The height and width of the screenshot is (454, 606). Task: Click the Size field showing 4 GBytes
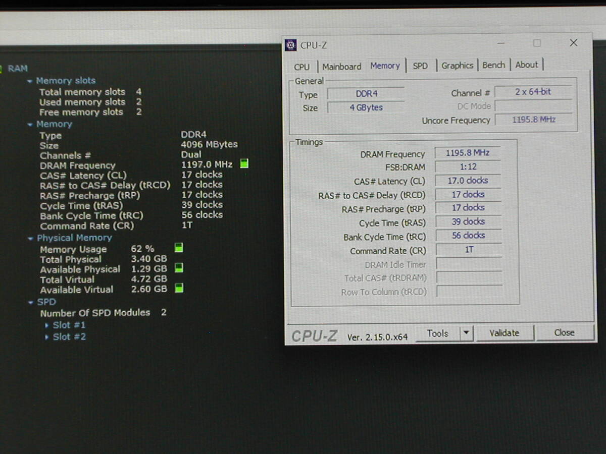[366, 107]
